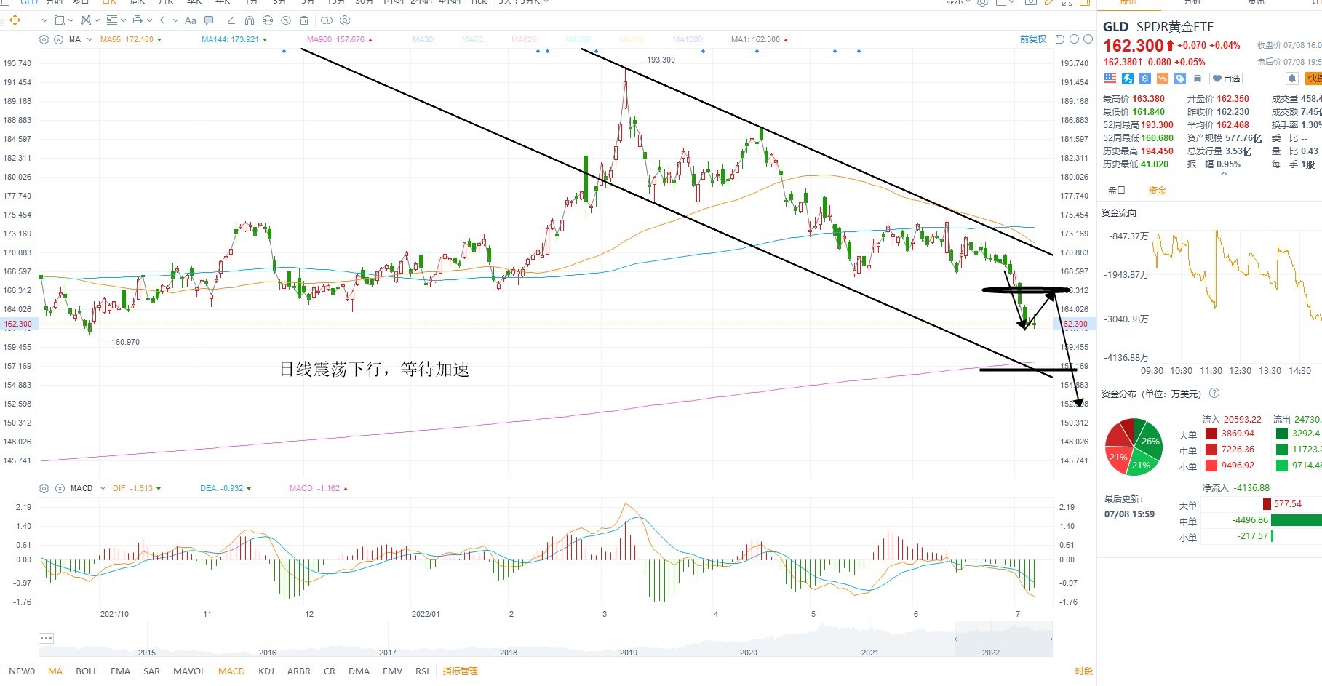This screenshot has width=1322, height=686.
Task: Toggle SAR overlay indicator
Action: click(x=151, y=671)
